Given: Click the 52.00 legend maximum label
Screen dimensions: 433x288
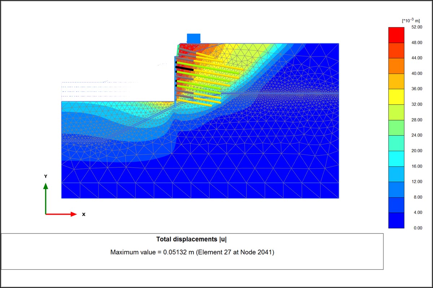Looking at the screenshot, I should click(417, 27).
